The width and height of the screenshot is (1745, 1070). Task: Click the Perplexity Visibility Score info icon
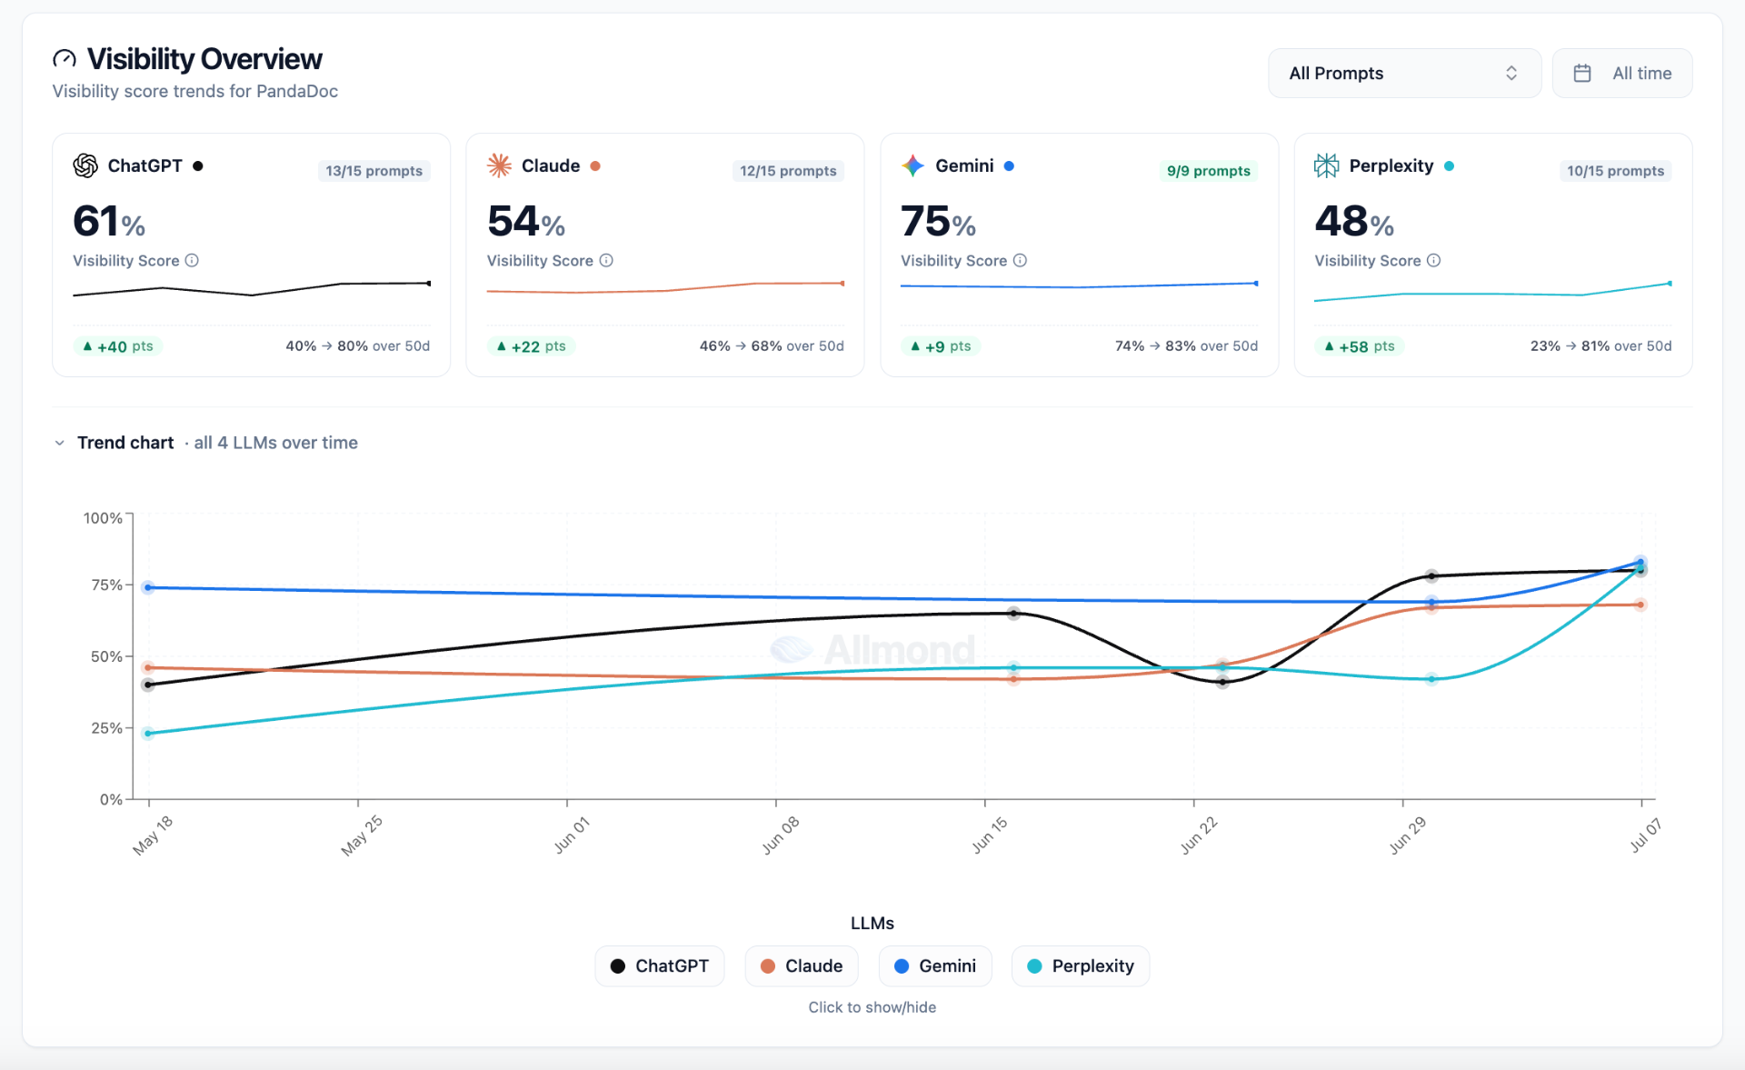point(1433,261)
